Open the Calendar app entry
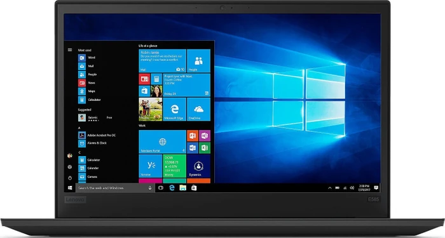This screenshot has height=238, width=445. [x=88, y=168]
